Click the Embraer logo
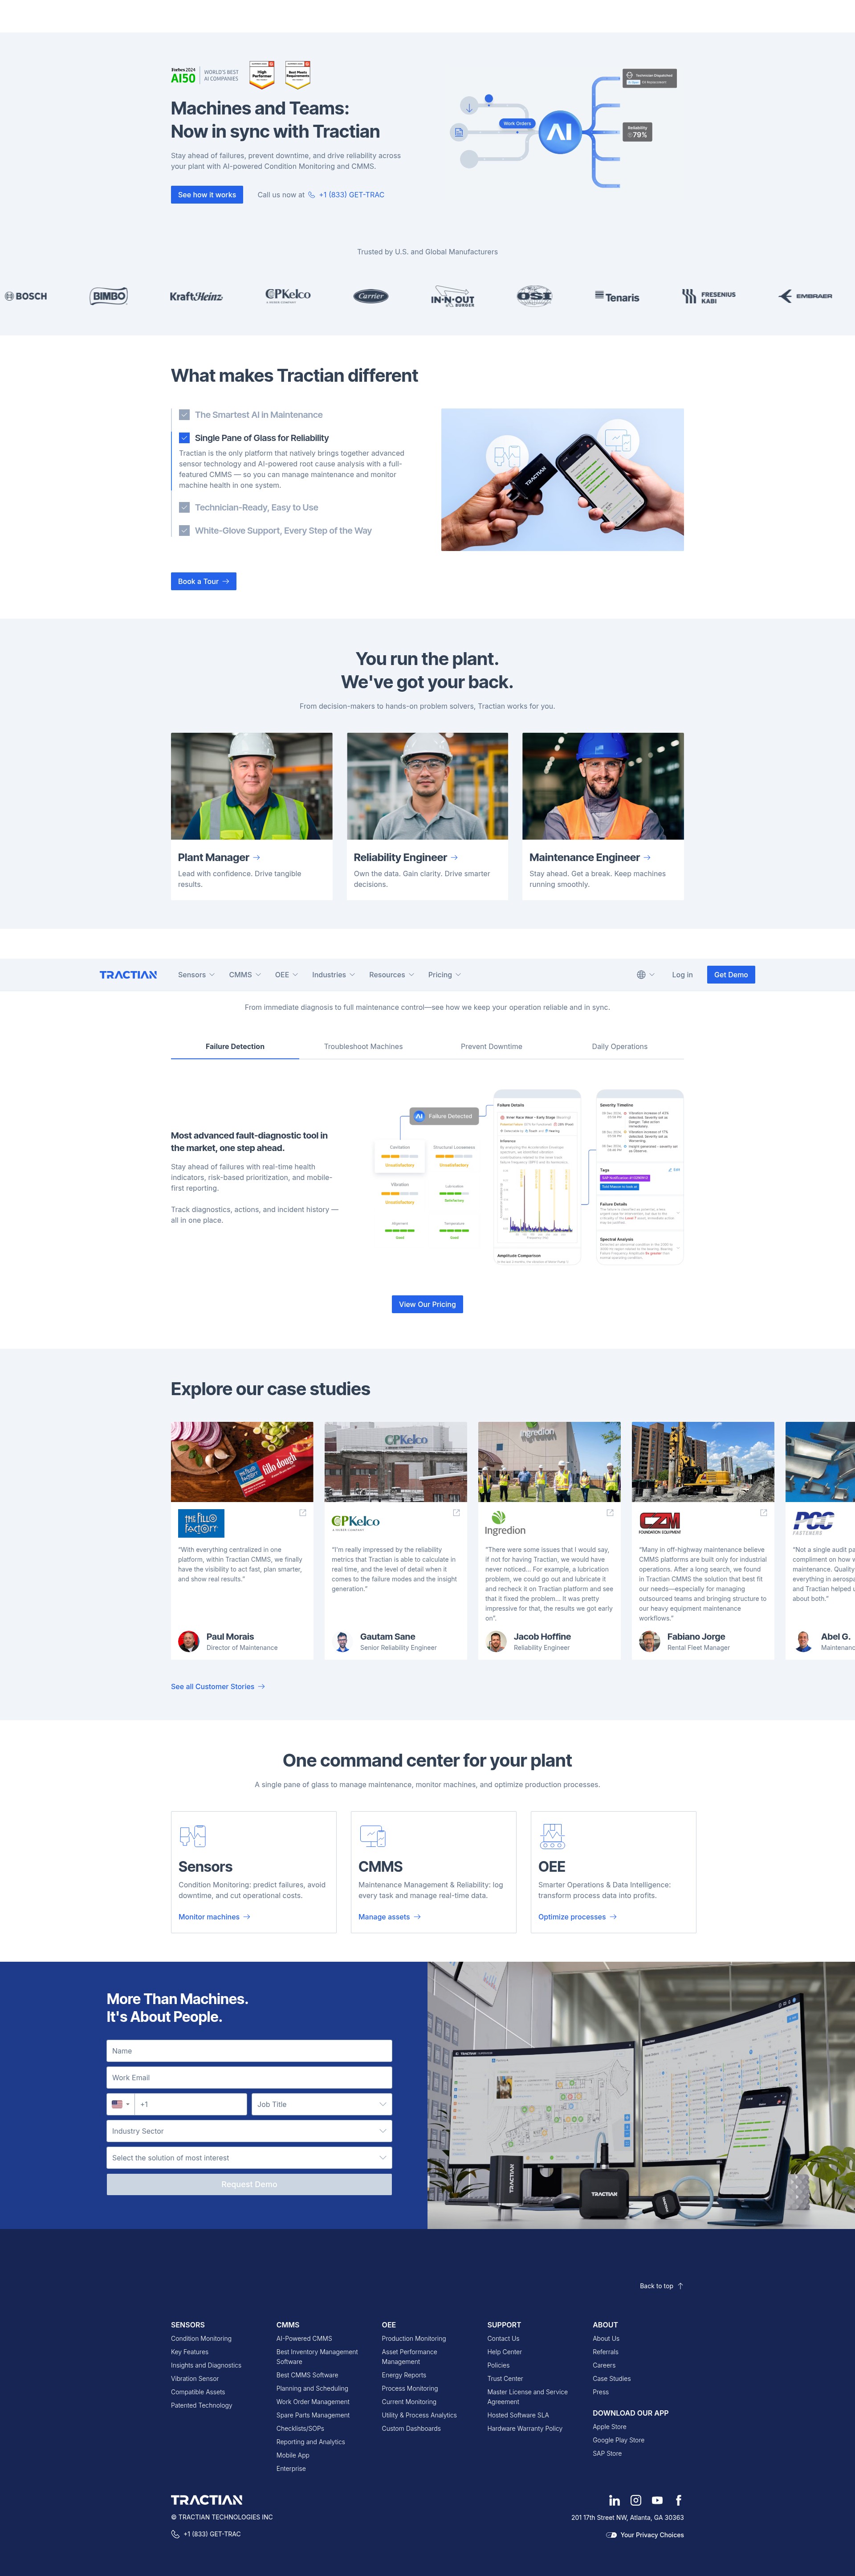855x2576 pixels. pos(806,296)
